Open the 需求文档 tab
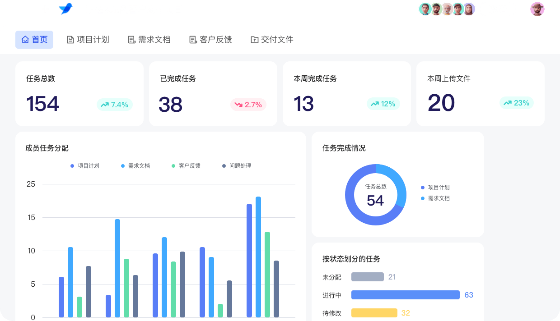Screen dimensions: 560x321 point(149,40)
